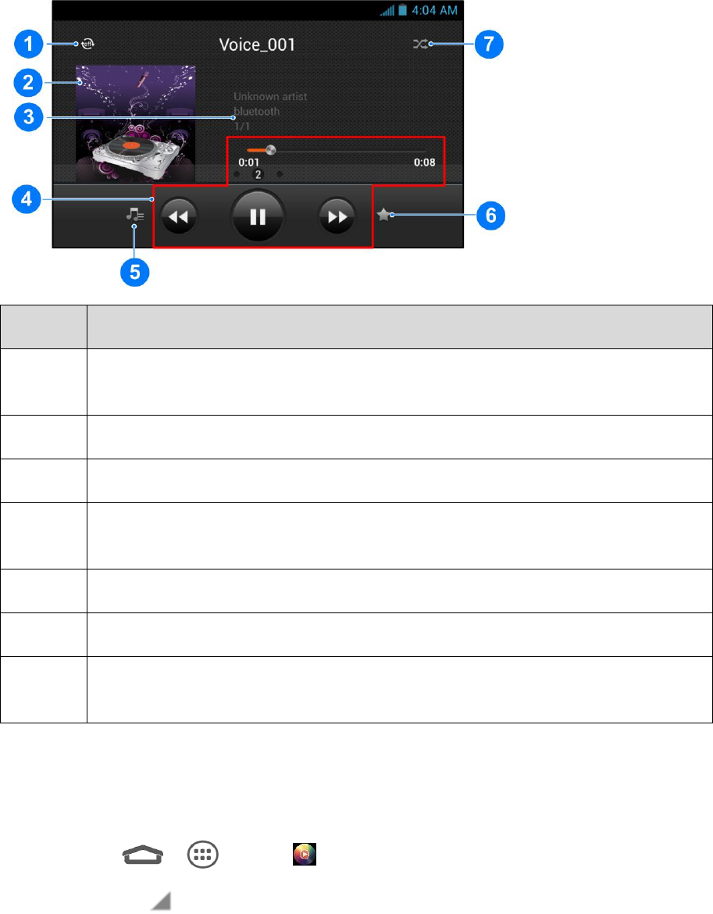Tap the fast-forward button
The image size is (713, 914).
click(337, 217)
